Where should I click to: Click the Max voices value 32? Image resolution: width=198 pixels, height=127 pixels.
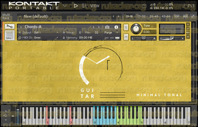97,33
